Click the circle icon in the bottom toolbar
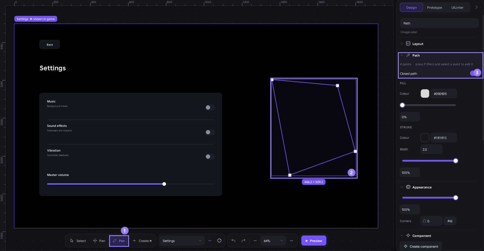Viewport: 484px width, 251px height. (x=219, y=241)
